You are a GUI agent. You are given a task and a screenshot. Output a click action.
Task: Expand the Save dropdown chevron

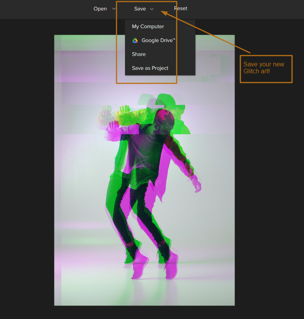pos(152,9)
